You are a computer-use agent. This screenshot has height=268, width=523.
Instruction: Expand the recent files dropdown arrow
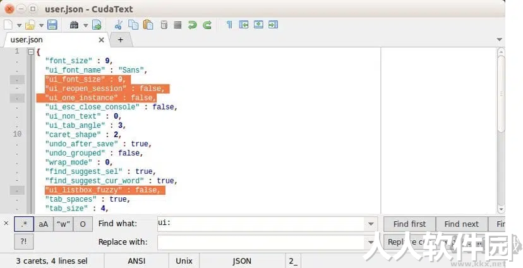click(41, 25)
